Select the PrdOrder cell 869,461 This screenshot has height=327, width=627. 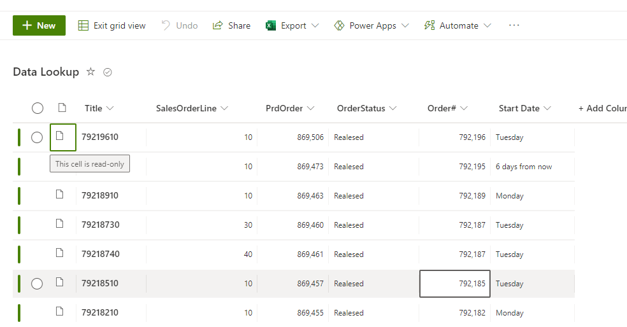pyautogui.click(x=292, y=254)
